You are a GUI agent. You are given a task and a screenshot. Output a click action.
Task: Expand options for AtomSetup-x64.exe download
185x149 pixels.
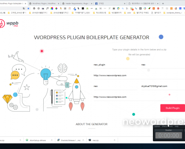coord(52,140)
